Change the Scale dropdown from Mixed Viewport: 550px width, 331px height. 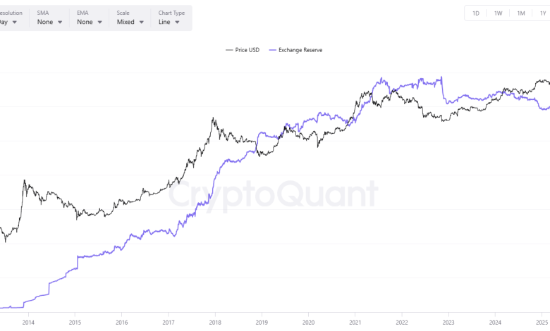coord(130,22)
